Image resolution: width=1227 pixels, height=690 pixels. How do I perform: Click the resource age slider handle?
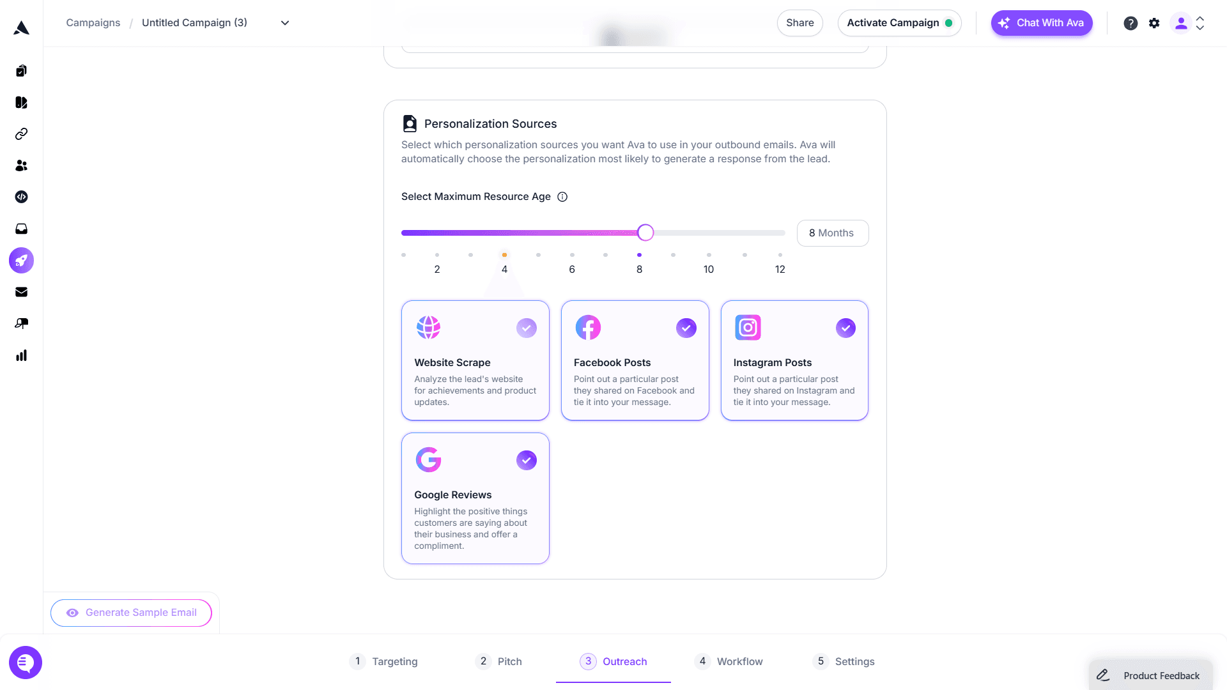pos(645,233)
